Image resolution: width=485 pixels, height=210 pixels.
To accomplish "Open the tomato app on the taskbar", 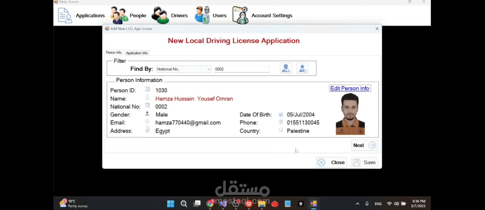I will pyautogui.click(x=275, y=204).
